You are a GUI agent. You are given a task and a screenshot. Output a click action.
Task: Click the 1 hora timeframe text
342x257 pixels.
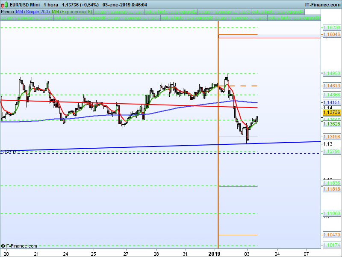(51, 5)
